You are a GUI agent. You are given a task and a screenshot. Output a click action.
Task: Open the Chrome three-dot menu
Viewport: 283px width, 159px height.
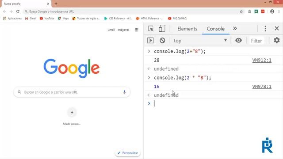click(x=279, y=11)
